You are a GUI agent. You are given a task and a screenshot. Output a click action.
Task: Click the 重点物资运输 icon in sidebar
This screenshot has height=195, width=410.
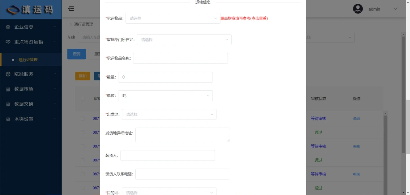[x=8, y=42]
